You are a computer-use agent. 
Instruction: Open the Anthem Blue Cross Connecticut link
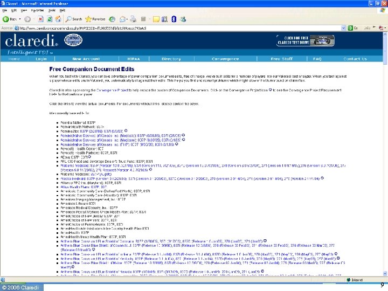197,247
